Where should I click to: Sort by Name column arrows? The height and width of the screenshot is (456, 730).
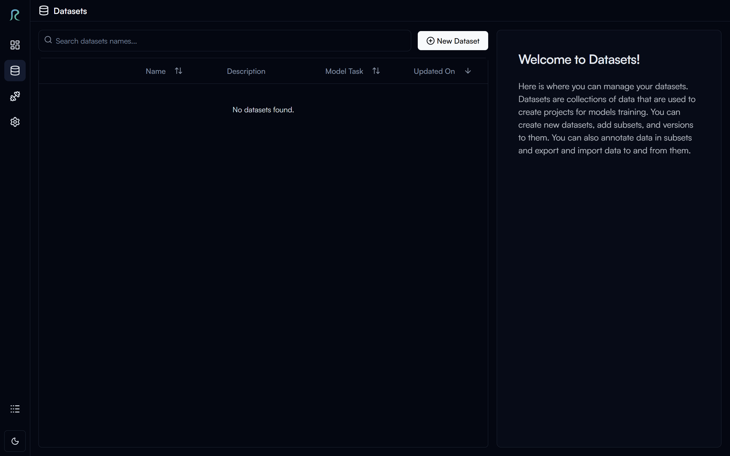click(x=179, y=71)
